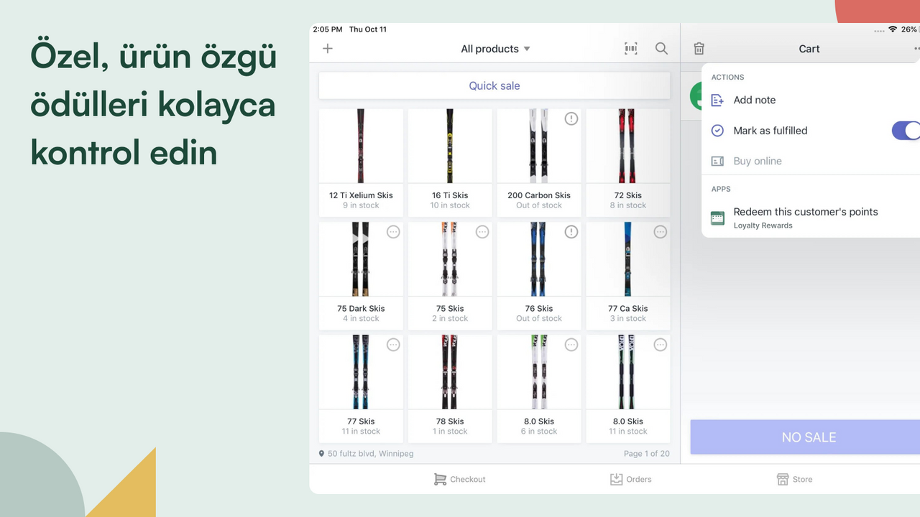The width and height of the screenshot is (920, 517).
Task: Click the 2:05 PM clock in status bar
Action: (x=327, y=29)
